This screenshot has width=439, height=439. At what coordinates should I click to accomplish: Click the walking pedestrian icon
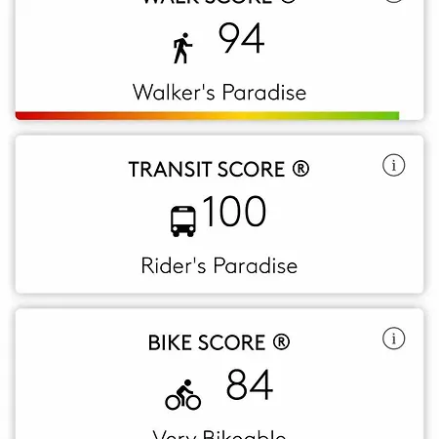(182, 48)
